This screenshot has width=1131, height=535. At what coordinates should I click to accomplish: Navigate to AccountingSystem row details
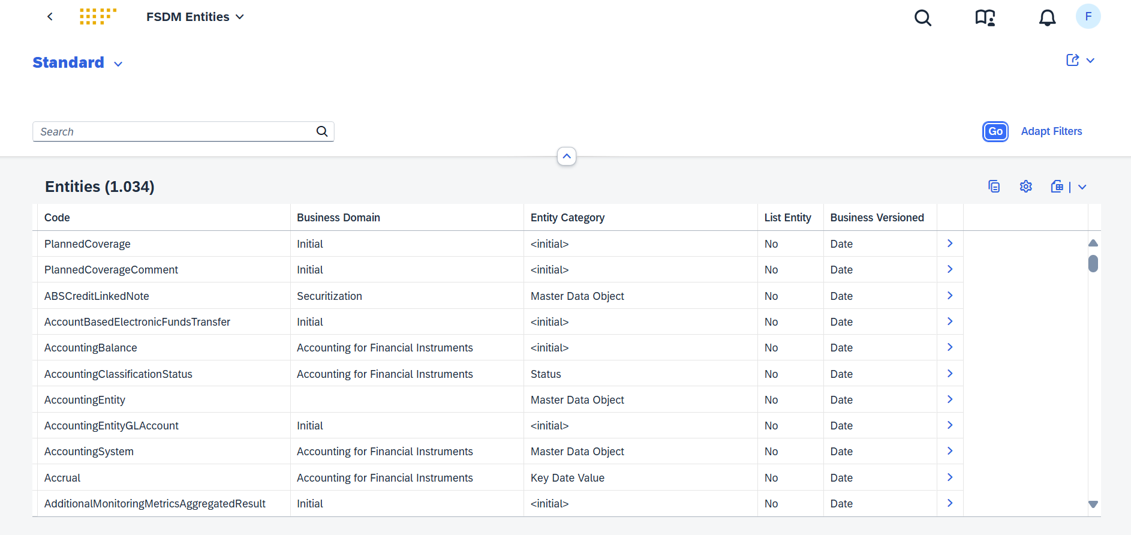950,451
